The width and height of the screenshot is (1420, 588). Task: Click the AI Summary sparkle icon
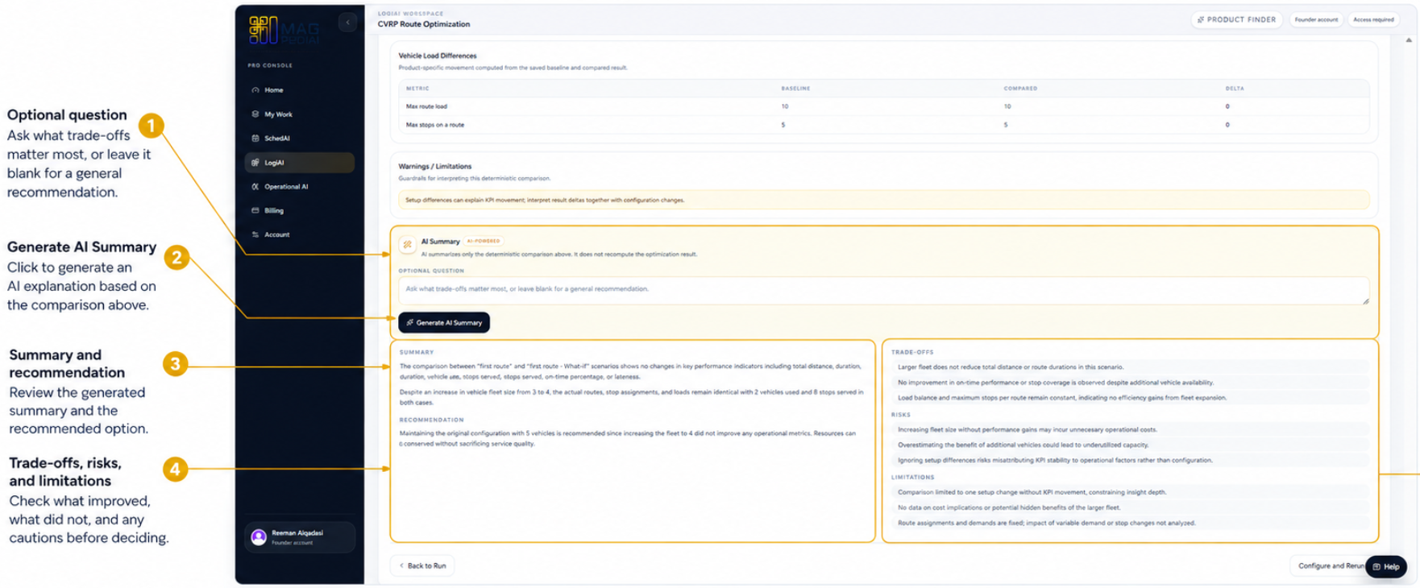pos(408,244)
